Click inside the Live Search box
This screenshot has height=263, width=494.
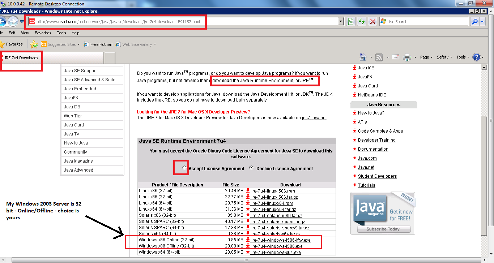[x=423, y=22]
